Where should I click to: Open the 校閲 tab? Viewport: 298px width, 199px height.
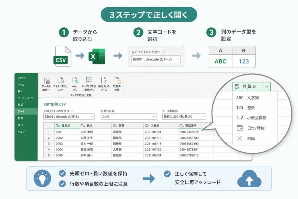pos(20,118)
